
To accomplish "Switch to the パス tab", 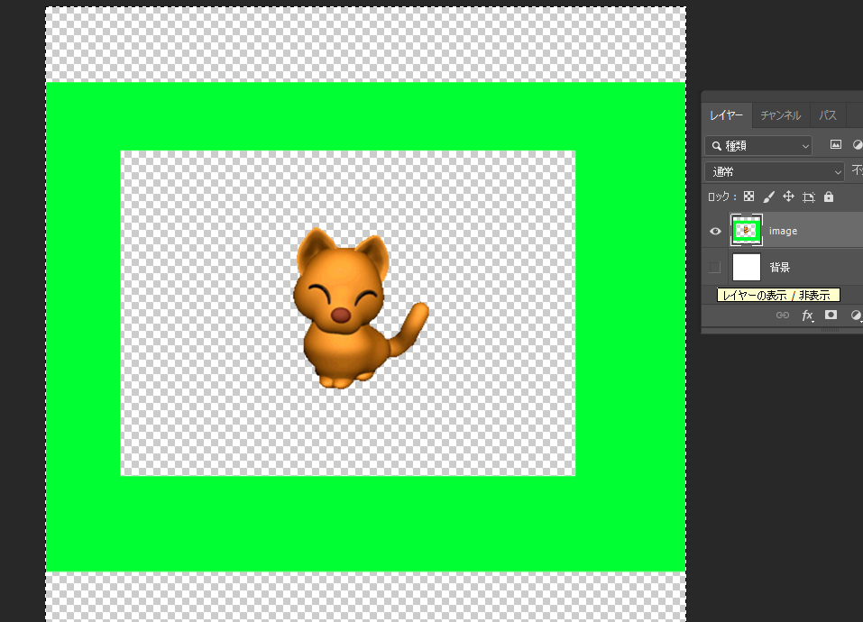I will (827, 115).
